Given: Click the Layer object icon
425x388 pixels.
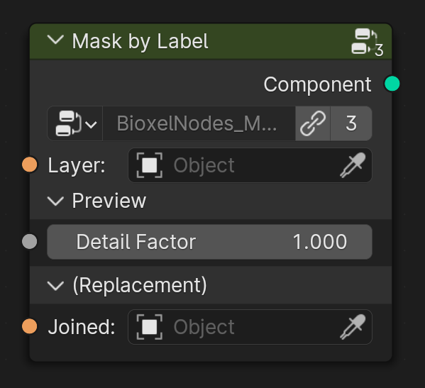Looking at the screenshot, I should pyautogui.click(x=149, y=165).
